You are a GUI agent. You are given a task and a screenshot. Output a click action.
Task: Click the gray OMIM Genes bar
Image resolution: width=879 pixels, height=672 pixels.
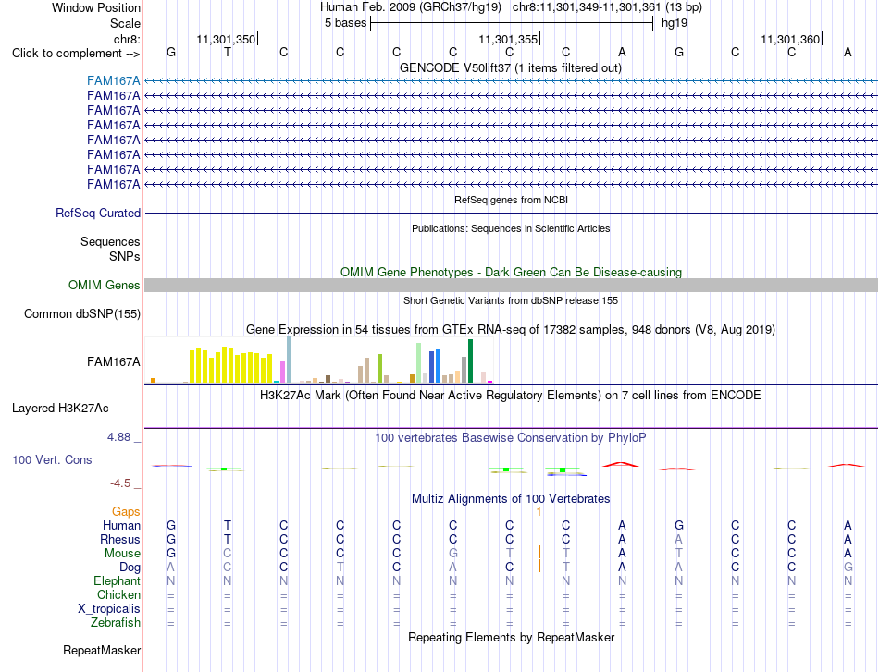coord(511,285)
